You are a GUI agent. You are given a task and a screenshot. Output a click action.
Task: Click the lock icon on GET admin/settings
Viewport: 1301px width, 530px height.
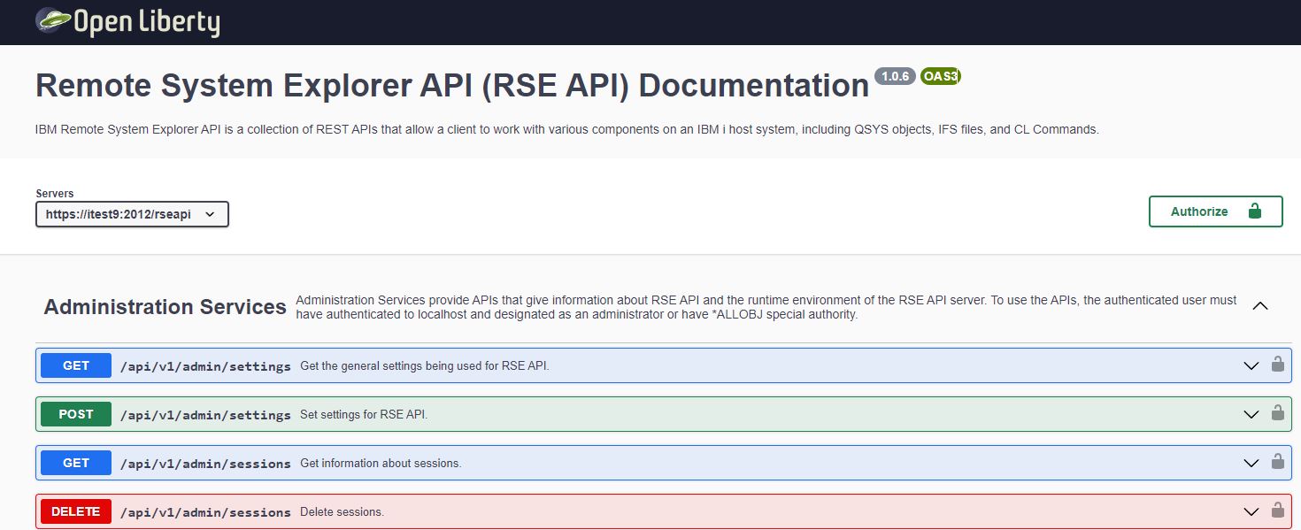coord(1277,365)
